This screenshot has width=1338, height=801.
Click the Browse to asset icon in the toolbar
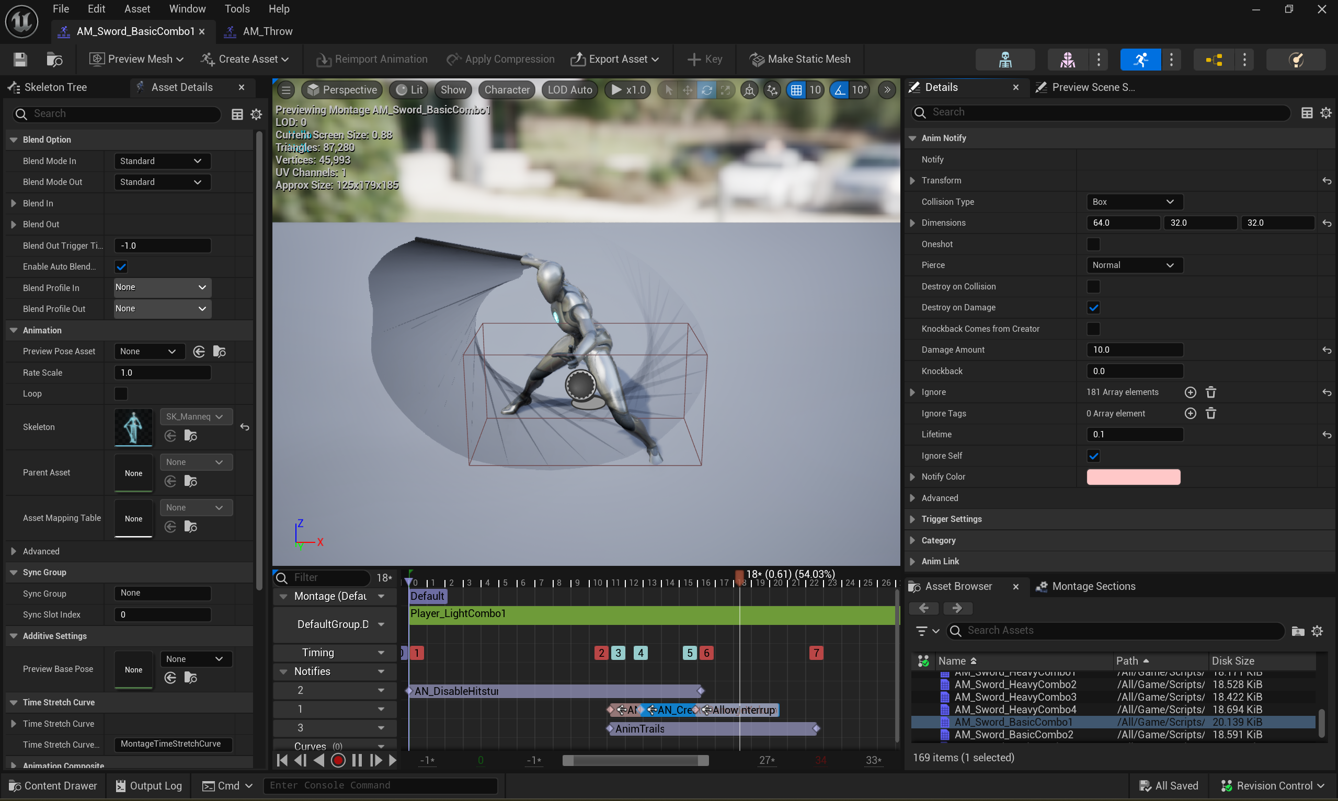54,60
